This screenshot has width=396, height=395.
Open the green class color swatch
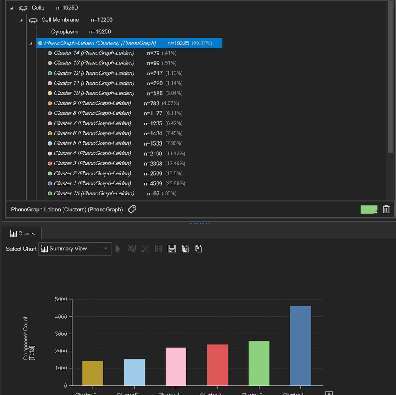point(369,209)
